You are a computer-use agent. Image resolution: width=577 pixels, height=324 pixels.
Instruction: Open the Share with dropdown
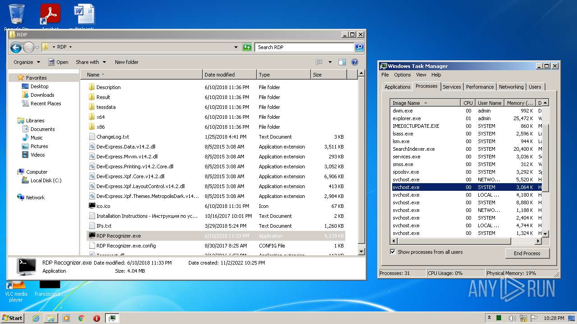(x=91, y=62)
